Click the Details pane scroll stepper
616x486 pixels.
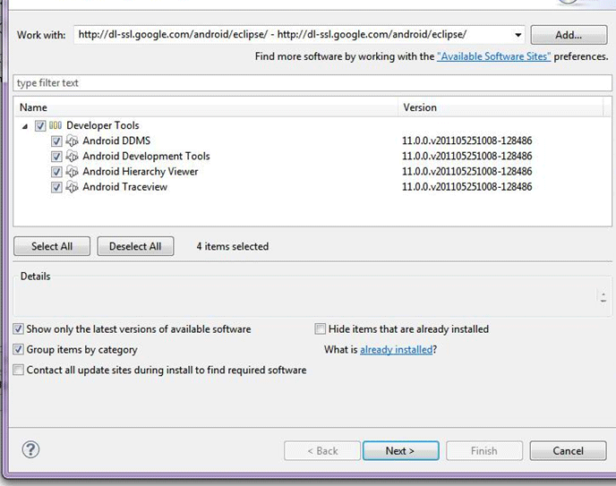(603, 296)
